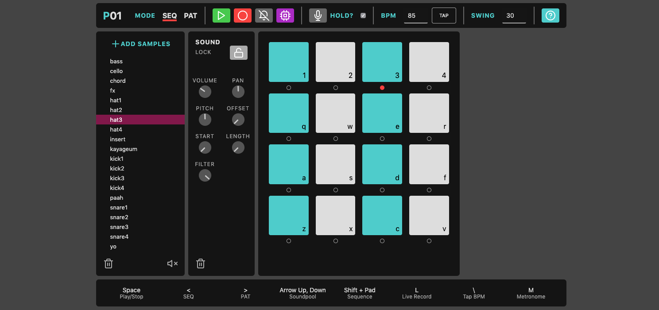
Task: Toggle the metronome bell icon
Action: (x=264, y=15)
